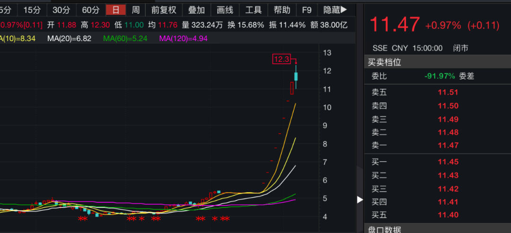The width and height of the screenshot is (511, 233).
Task: Select the 周 weekly chart tab
Action: click(x=136, y=10)
